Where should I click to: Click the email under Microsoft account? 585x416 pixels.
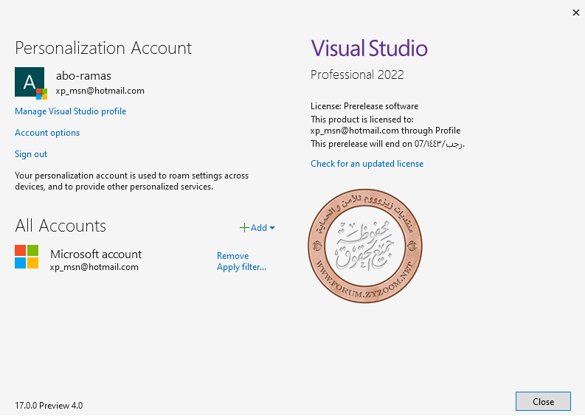94,267
